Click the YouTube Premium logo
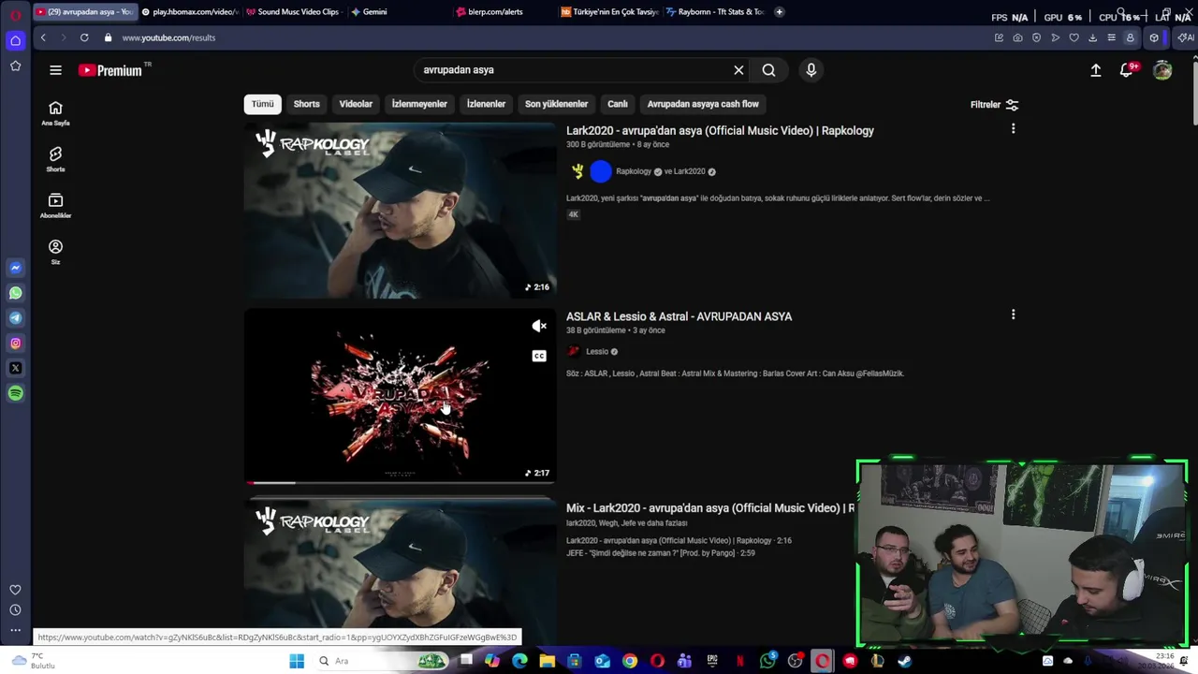 pos(110,70)
